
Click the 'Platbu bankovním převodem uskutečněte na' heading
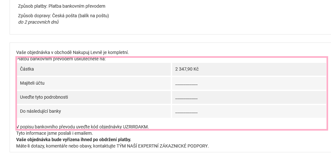pyautogui.click(x=61, y=59)
